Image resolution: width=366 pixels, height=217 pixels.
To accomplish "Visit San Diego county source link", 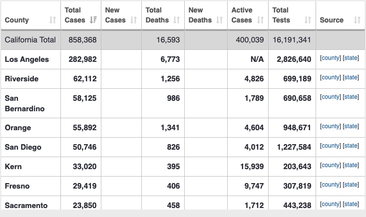I will pyautogui.click(x=330, y=146).
